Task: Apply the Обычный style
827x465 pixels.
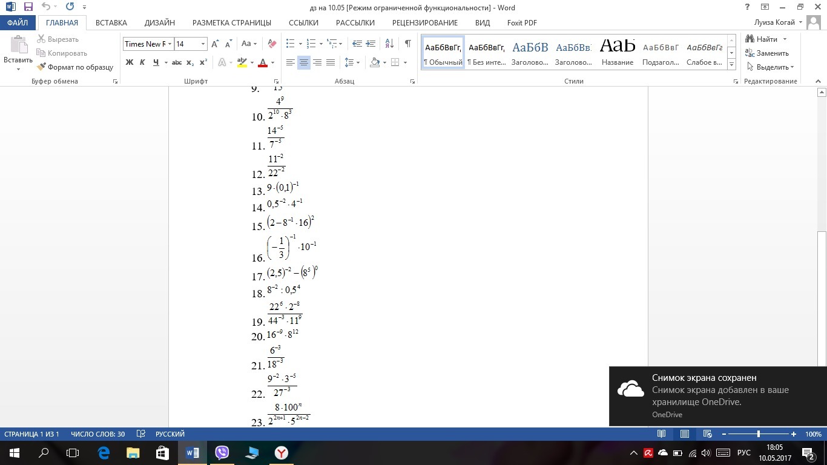Action: (x=443, y=53)
